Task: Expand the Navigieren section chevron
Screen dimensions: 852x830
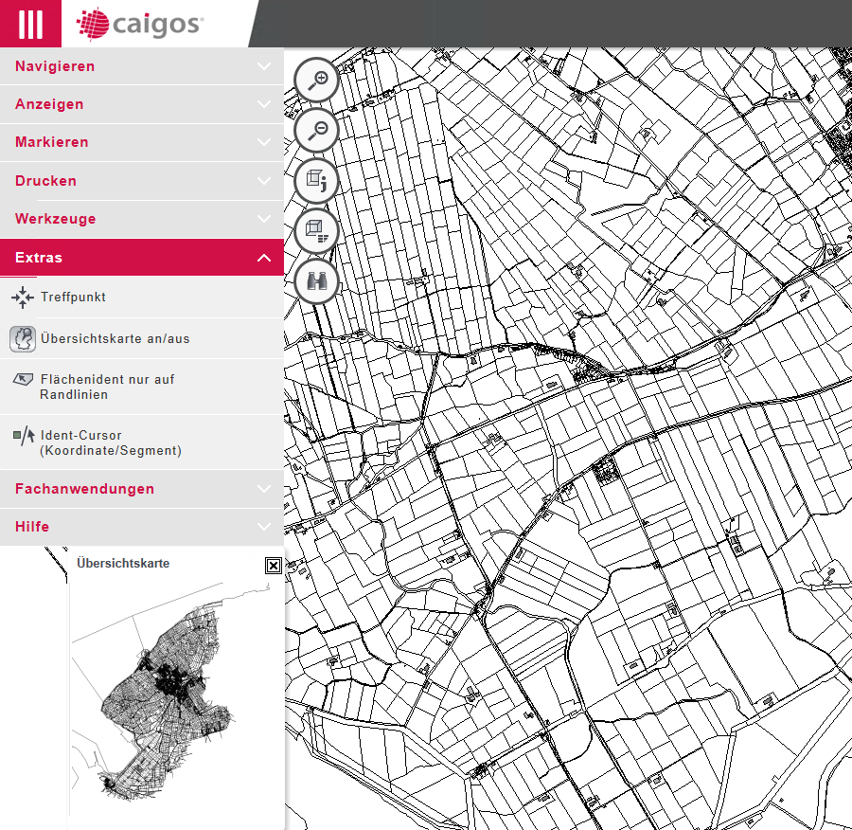Action: (264, 67)
